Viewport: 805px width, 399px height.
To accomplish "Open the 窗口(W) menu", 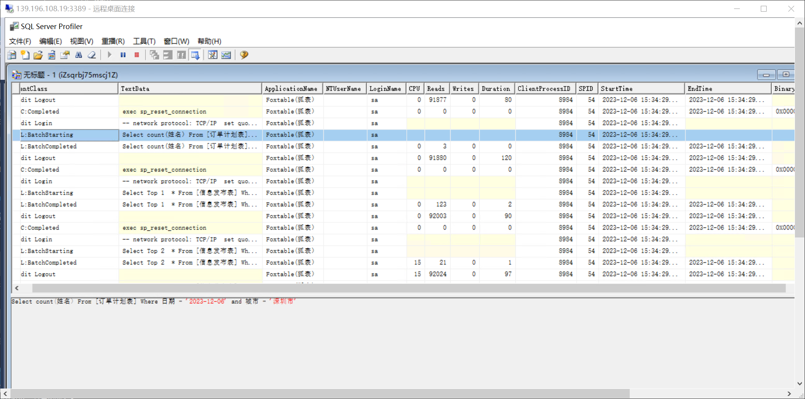I will click(176, 41).
